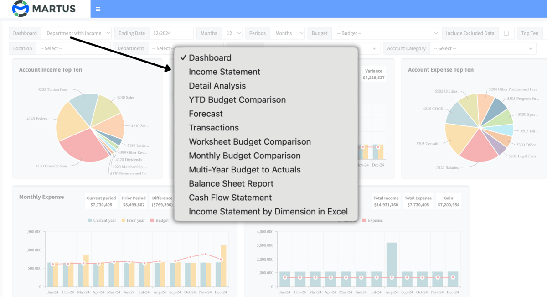The image size is (547, 297).
Task: Open the Periods dropdown set to Months
Action: pos(287,33)
